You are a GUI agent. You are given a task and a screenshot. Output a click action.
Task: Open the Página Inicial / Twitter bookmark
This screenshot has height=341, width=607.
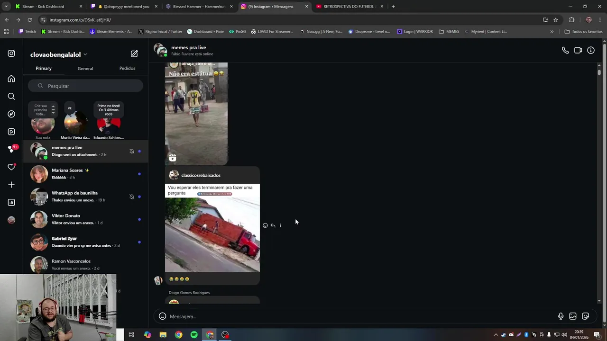(160, 32)
